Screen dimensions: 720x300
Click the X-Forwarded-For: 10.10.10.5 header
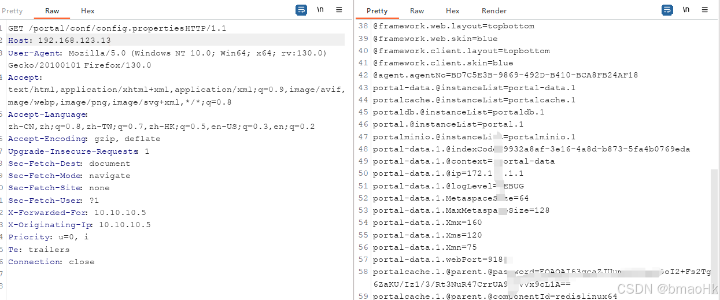[77, 213]
